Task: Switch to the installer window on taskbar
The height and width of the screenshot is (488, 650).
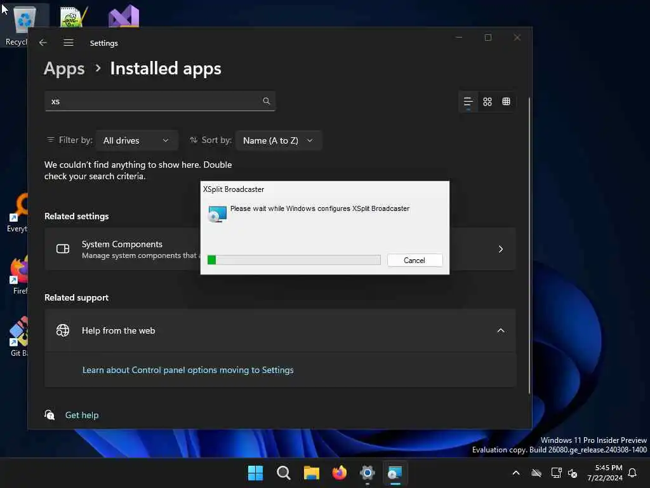Action: 395,473
